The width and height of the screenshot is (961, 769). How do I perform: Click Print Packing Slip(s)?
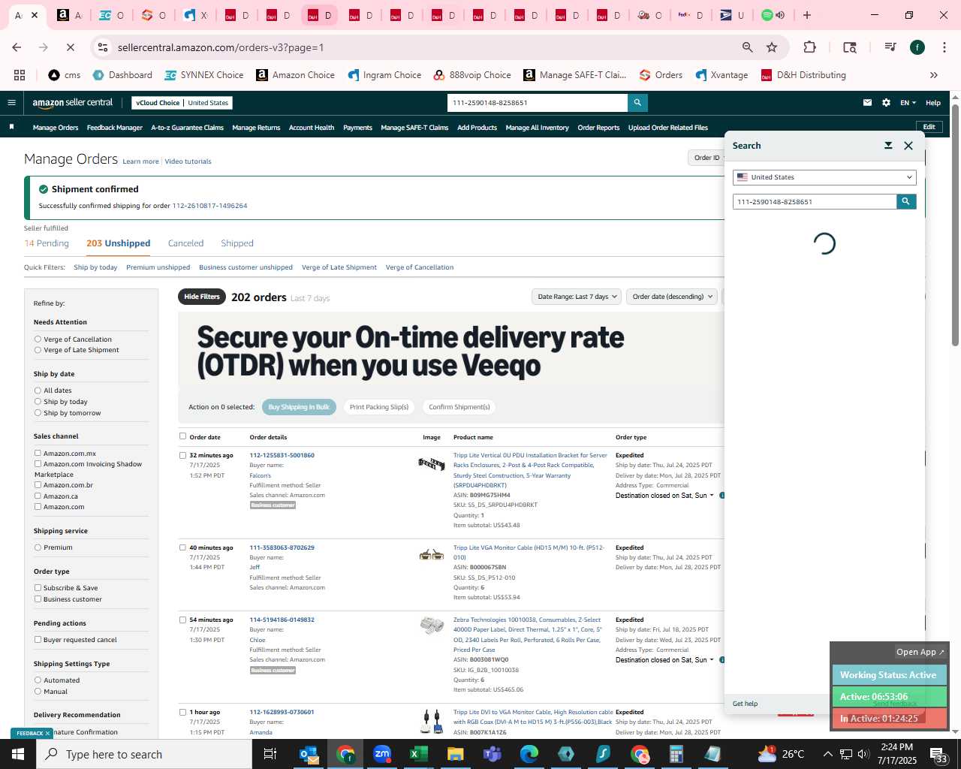[x=379, y=407]
